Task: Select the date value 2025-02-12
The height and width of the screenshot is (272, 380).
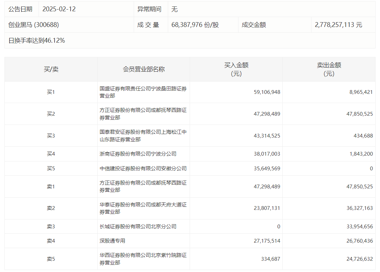Action: pos(59,9)
